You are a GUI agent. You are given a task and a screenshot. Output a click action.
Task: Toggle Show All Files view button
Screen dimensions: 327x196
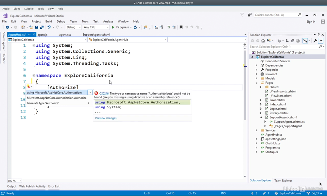click(x=298, y=41)
